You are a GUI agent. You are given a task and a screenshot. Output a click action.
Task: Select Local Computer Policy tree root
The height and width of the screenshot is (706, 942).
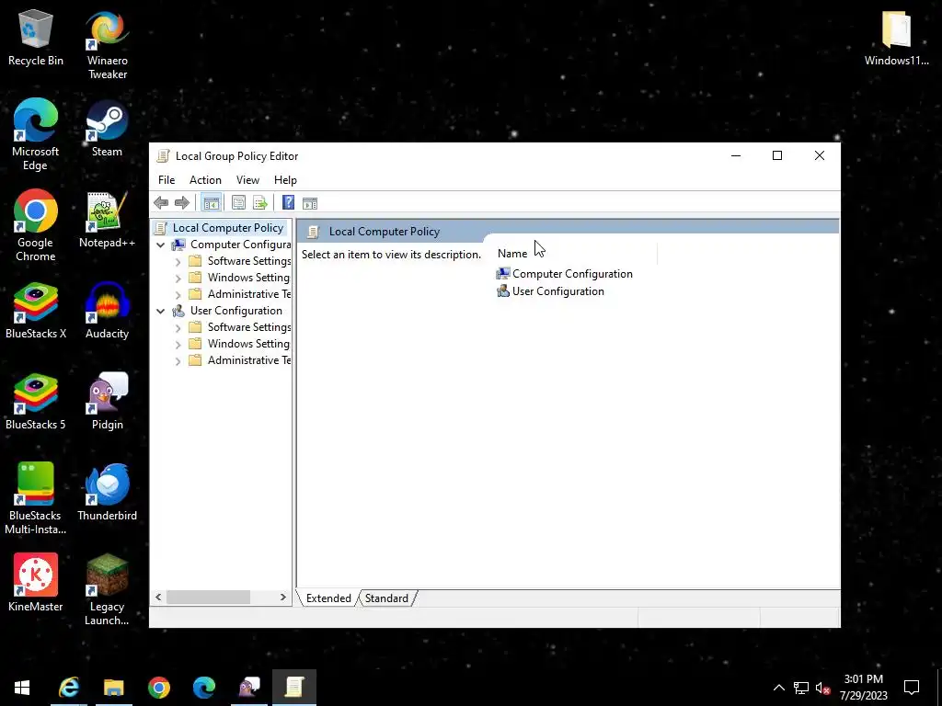click(228, 228)
